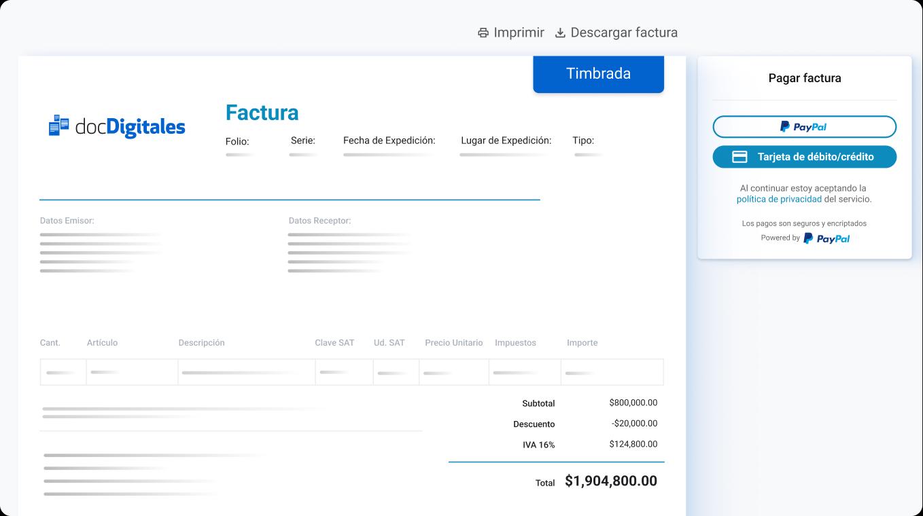Click the PayPal logo in Powered by footer
Image resolution: width=923 pixels, height=516 pixels.
coord(826,238)
